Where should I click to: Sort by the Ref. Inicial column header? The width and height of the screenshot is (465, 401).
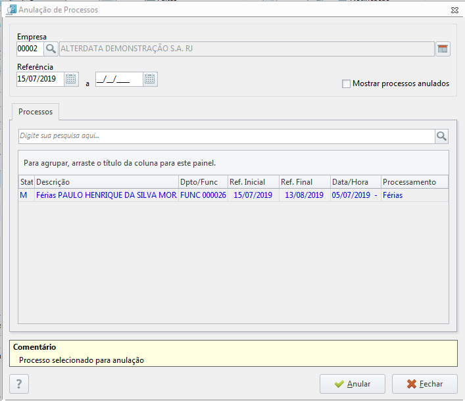(x=254, y=182)
